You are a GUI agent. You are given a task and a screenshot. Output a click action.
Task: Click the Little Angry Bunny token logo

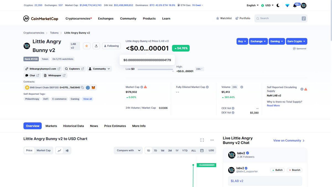pyautogui.click(x=27, y=46)
